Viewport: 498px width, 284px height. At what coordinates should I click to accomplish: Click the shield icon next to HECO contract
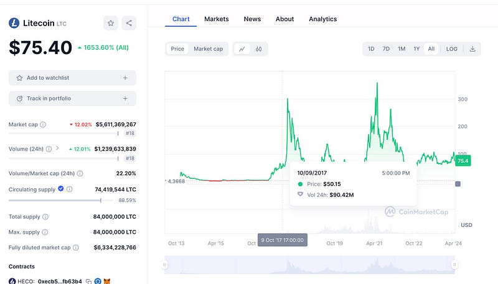click(x=98, y=281)
